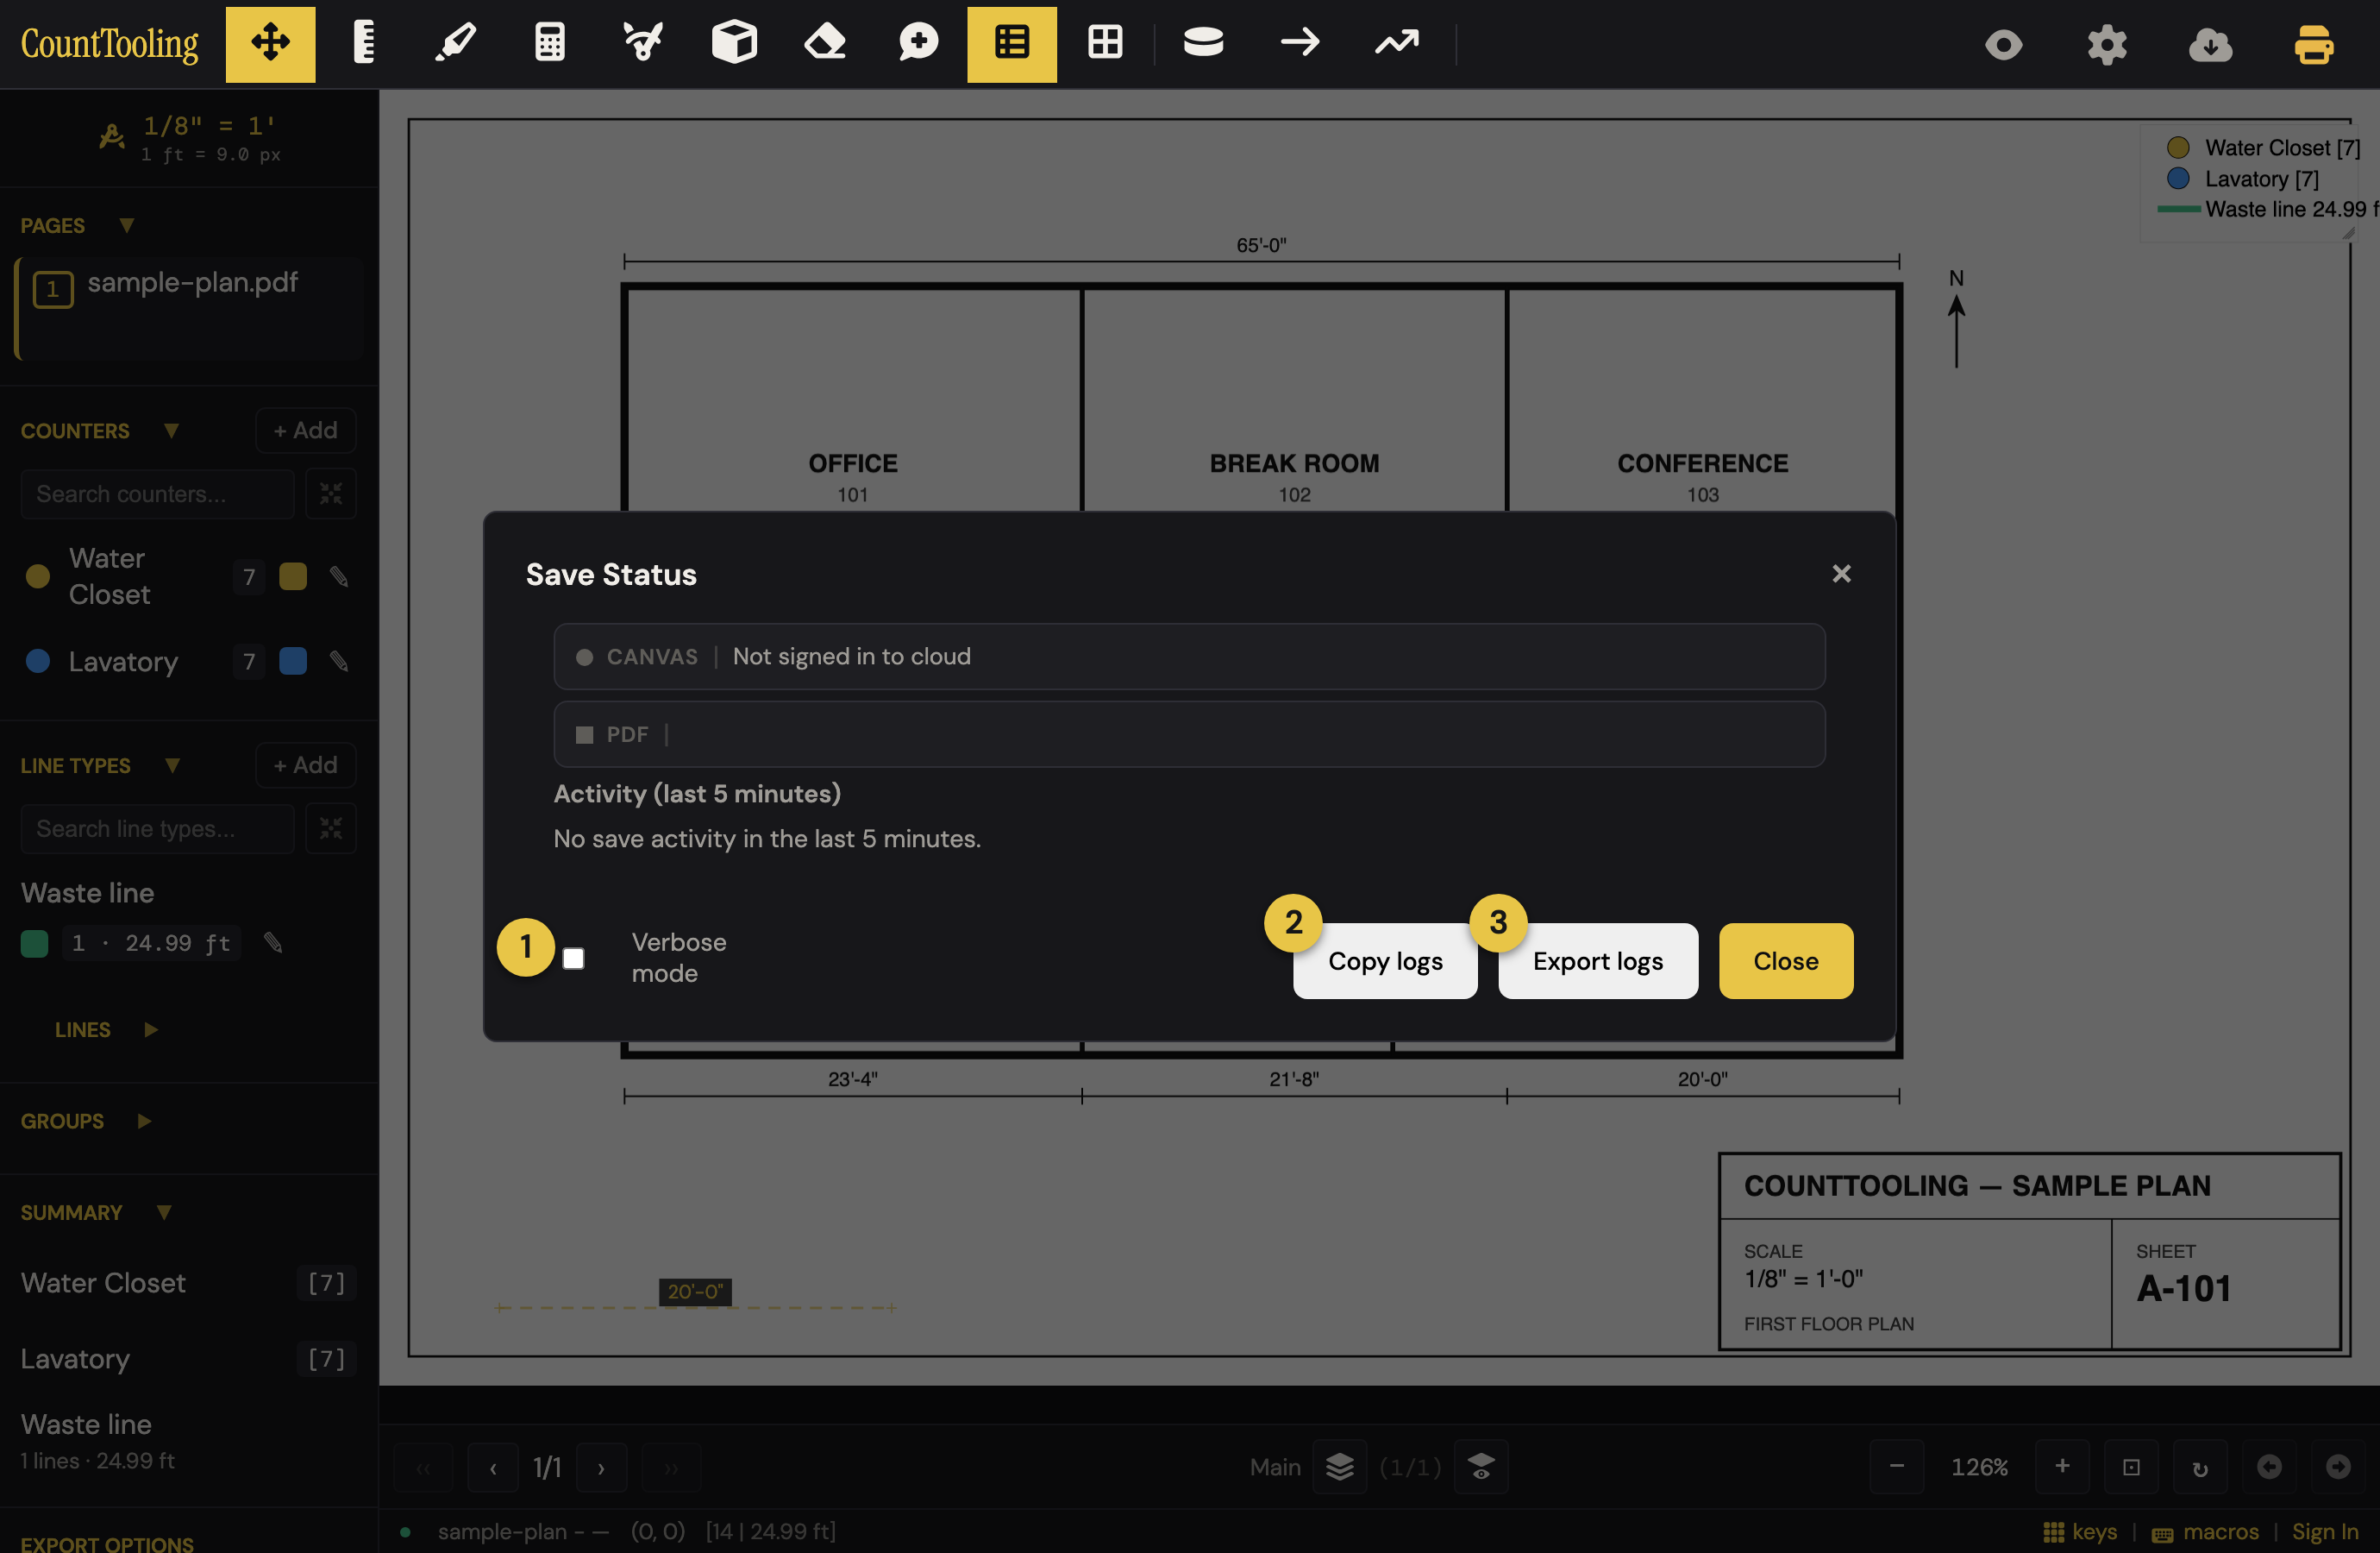Open the layers stack icon near Main
Image resolution: width=2380 pixels, height=1553 pixels.
(1340, 1467)
